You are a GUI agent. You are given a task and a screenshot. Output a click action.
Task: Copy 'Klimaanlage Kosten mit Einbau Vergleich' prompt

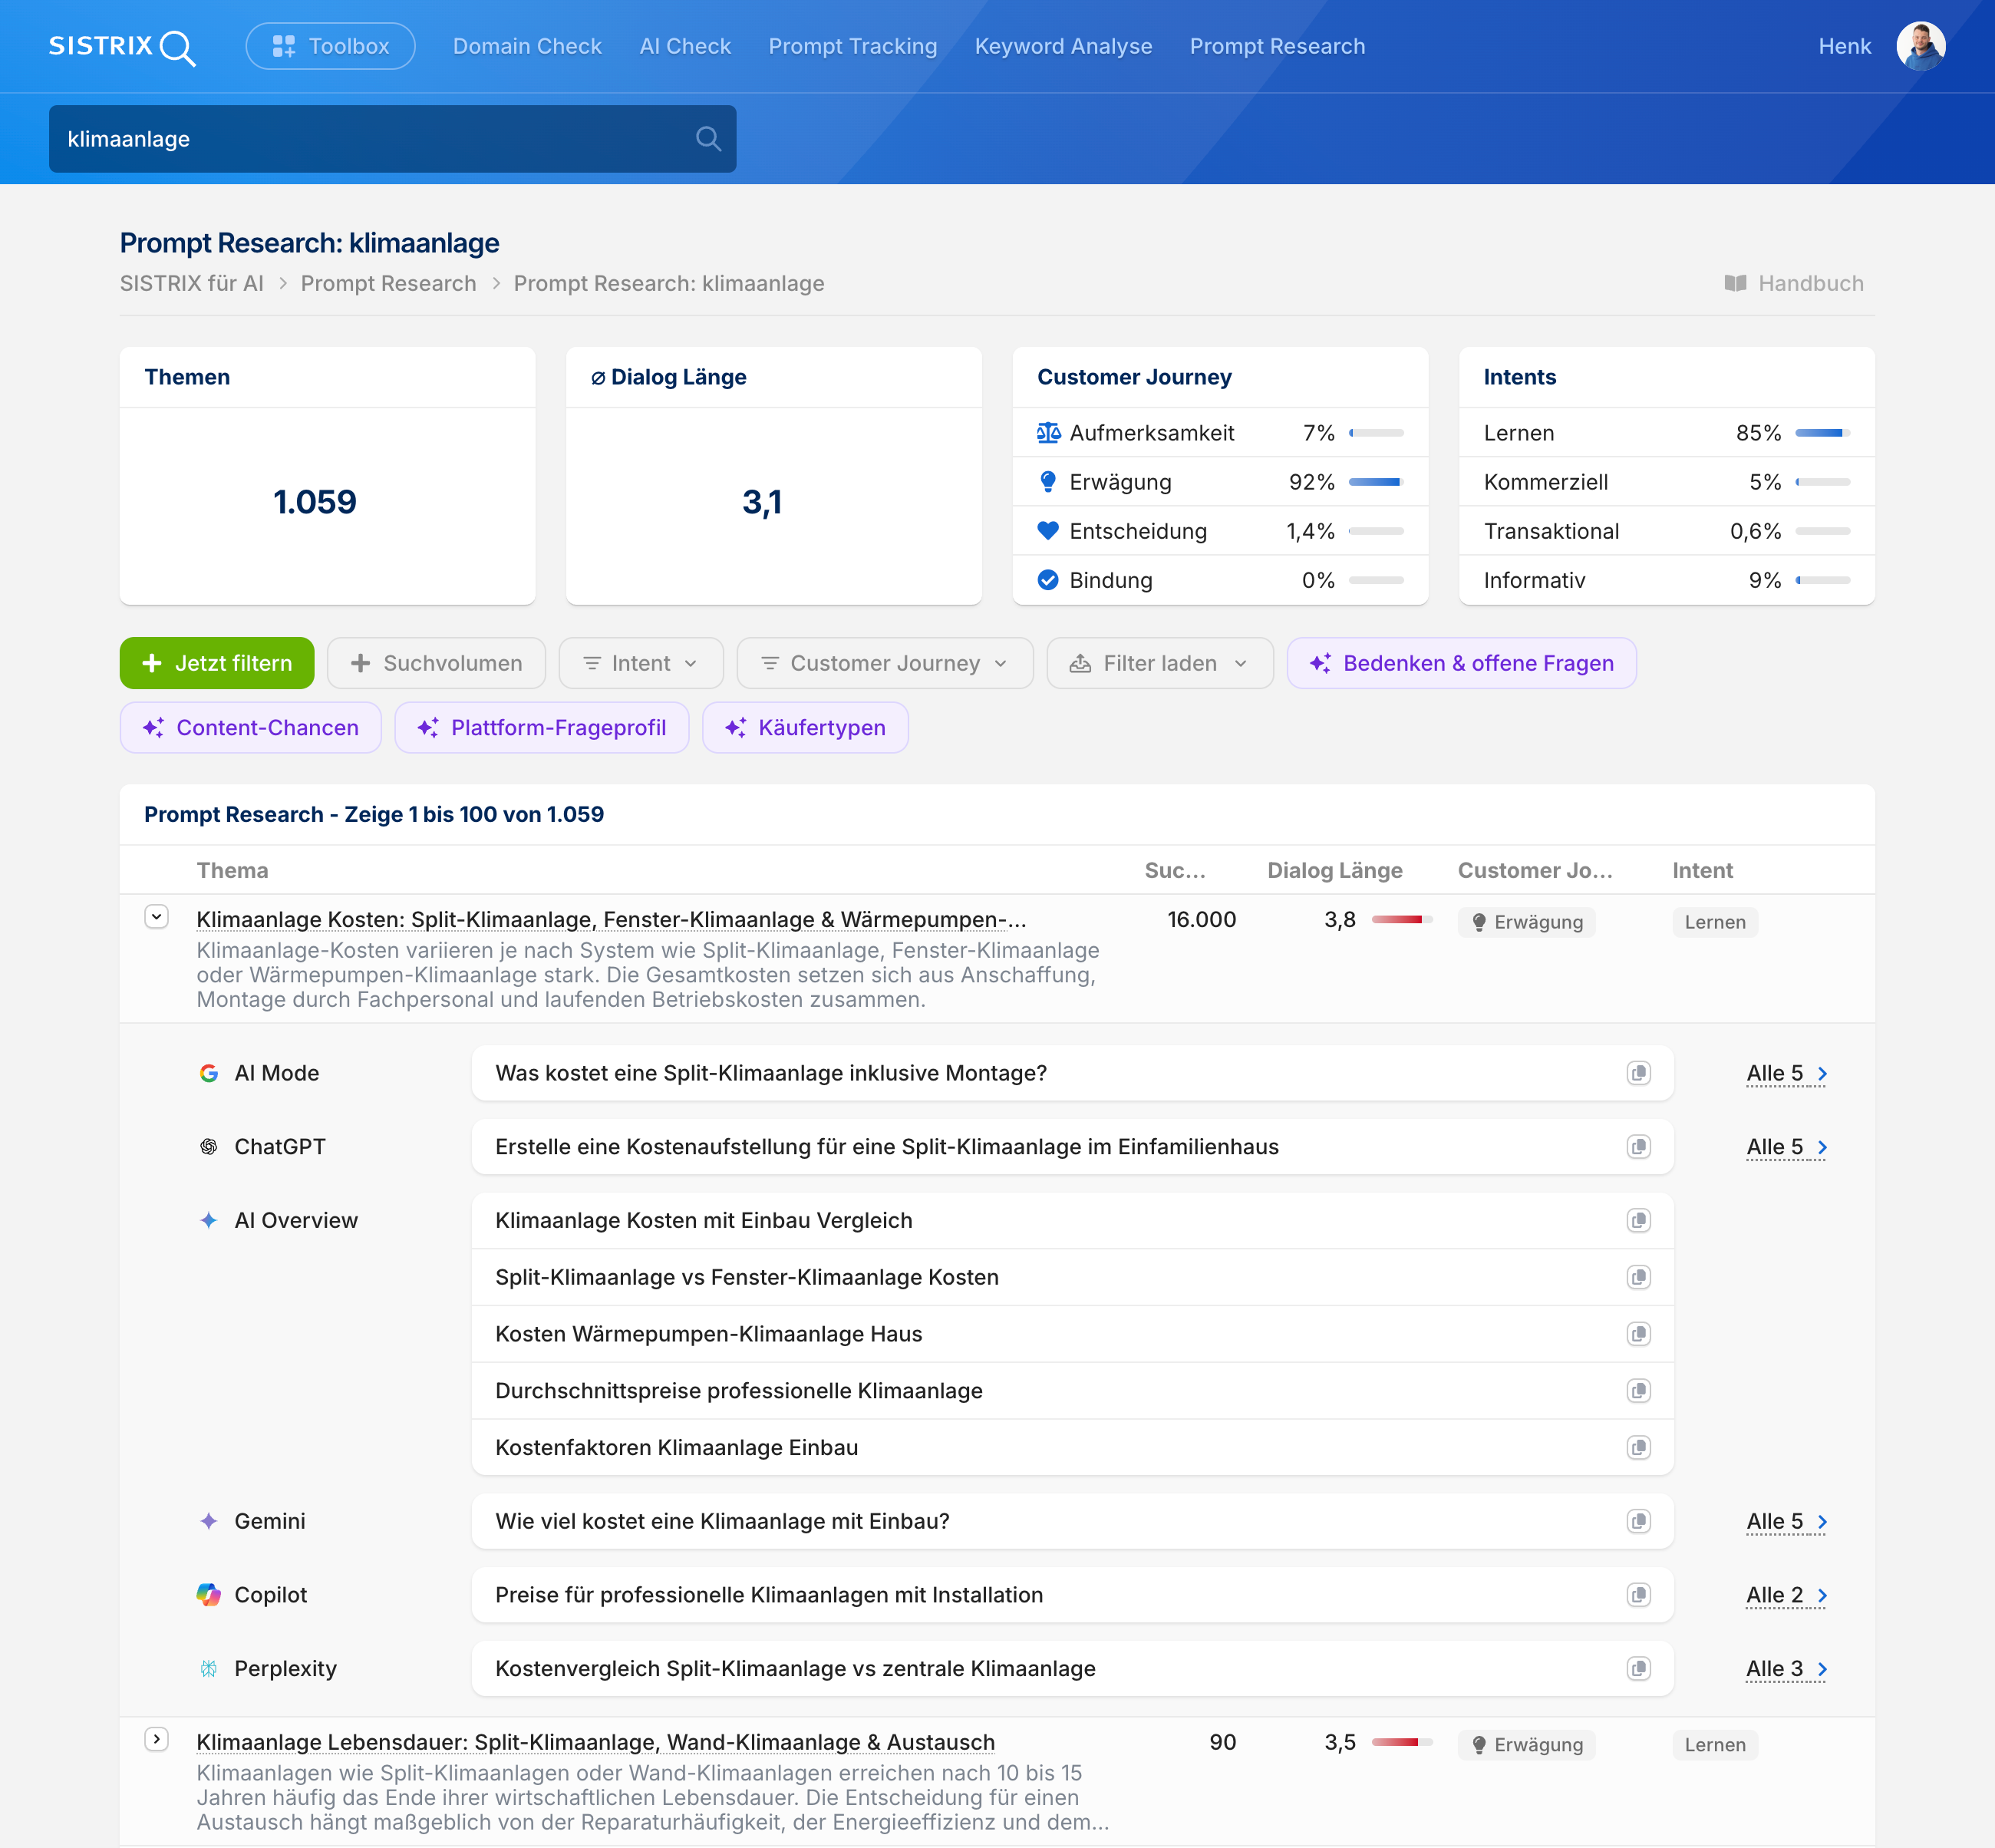pos(1638,1220)
